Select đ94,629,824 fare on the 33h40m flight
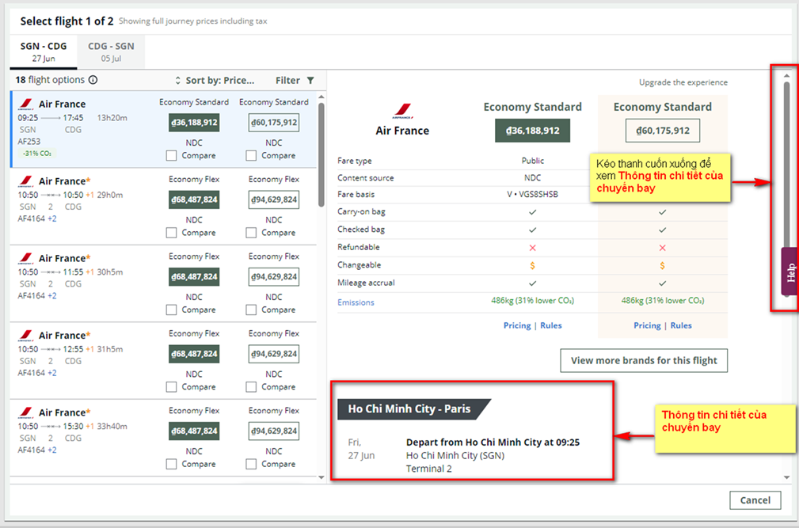This screenshot has height=528, width=799. click(274, 431)
